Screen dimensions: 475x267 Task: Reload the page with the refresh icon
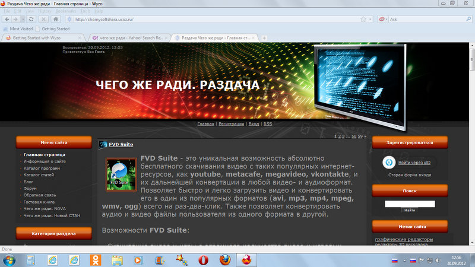click(x=31, y=19)
